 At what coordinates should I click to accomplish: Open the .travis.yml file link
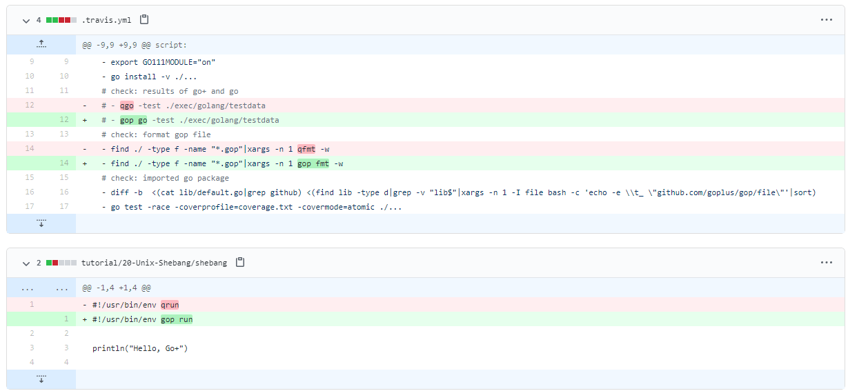click(x=106, y=20)
